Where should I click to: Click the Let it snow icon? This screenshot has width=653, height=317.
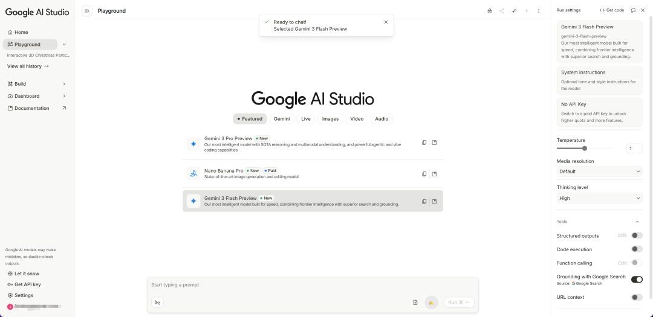[10, 274]
